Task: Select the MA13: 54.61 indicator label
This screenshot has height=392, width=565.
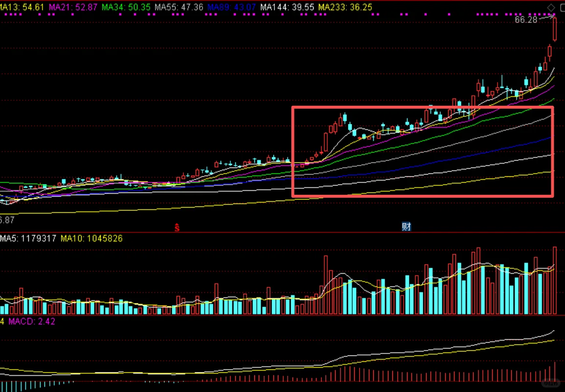Action: (x=23, y=7)
